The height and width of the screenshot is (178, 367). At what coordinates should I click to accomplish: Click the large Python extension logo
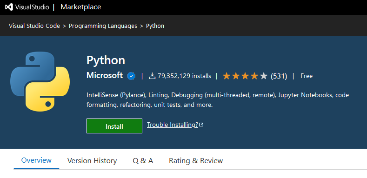click(x=40, y=81)
